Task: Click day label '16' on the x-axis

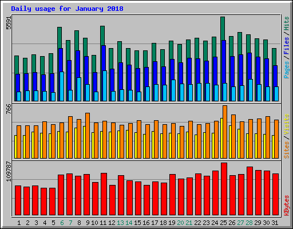Action: [146, 223]
